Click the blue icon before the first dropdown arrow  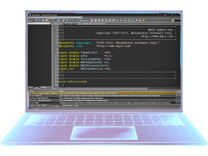tap(58, 21)
